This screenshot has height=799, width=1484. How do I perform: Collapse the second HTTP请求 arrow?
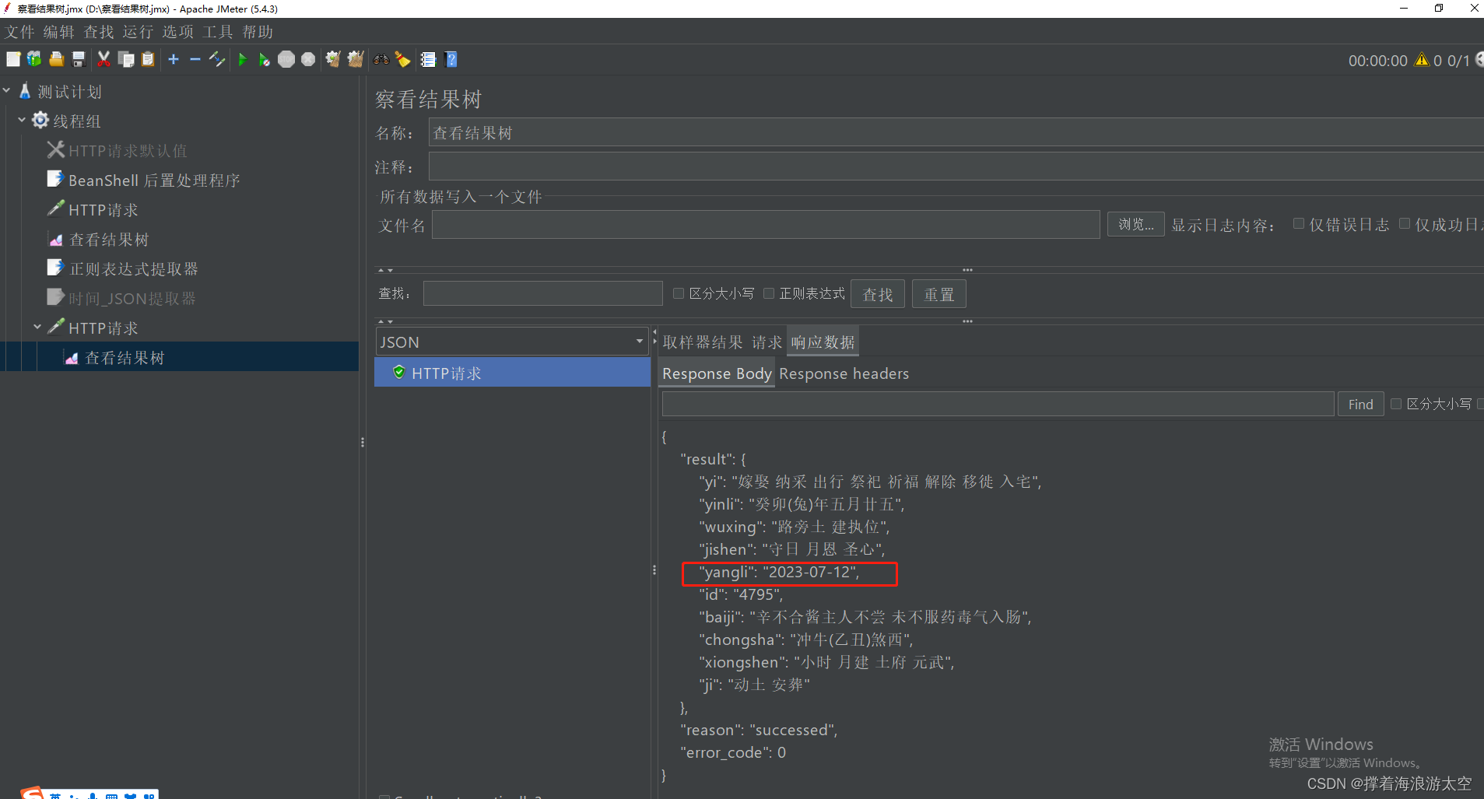(37, 328)
